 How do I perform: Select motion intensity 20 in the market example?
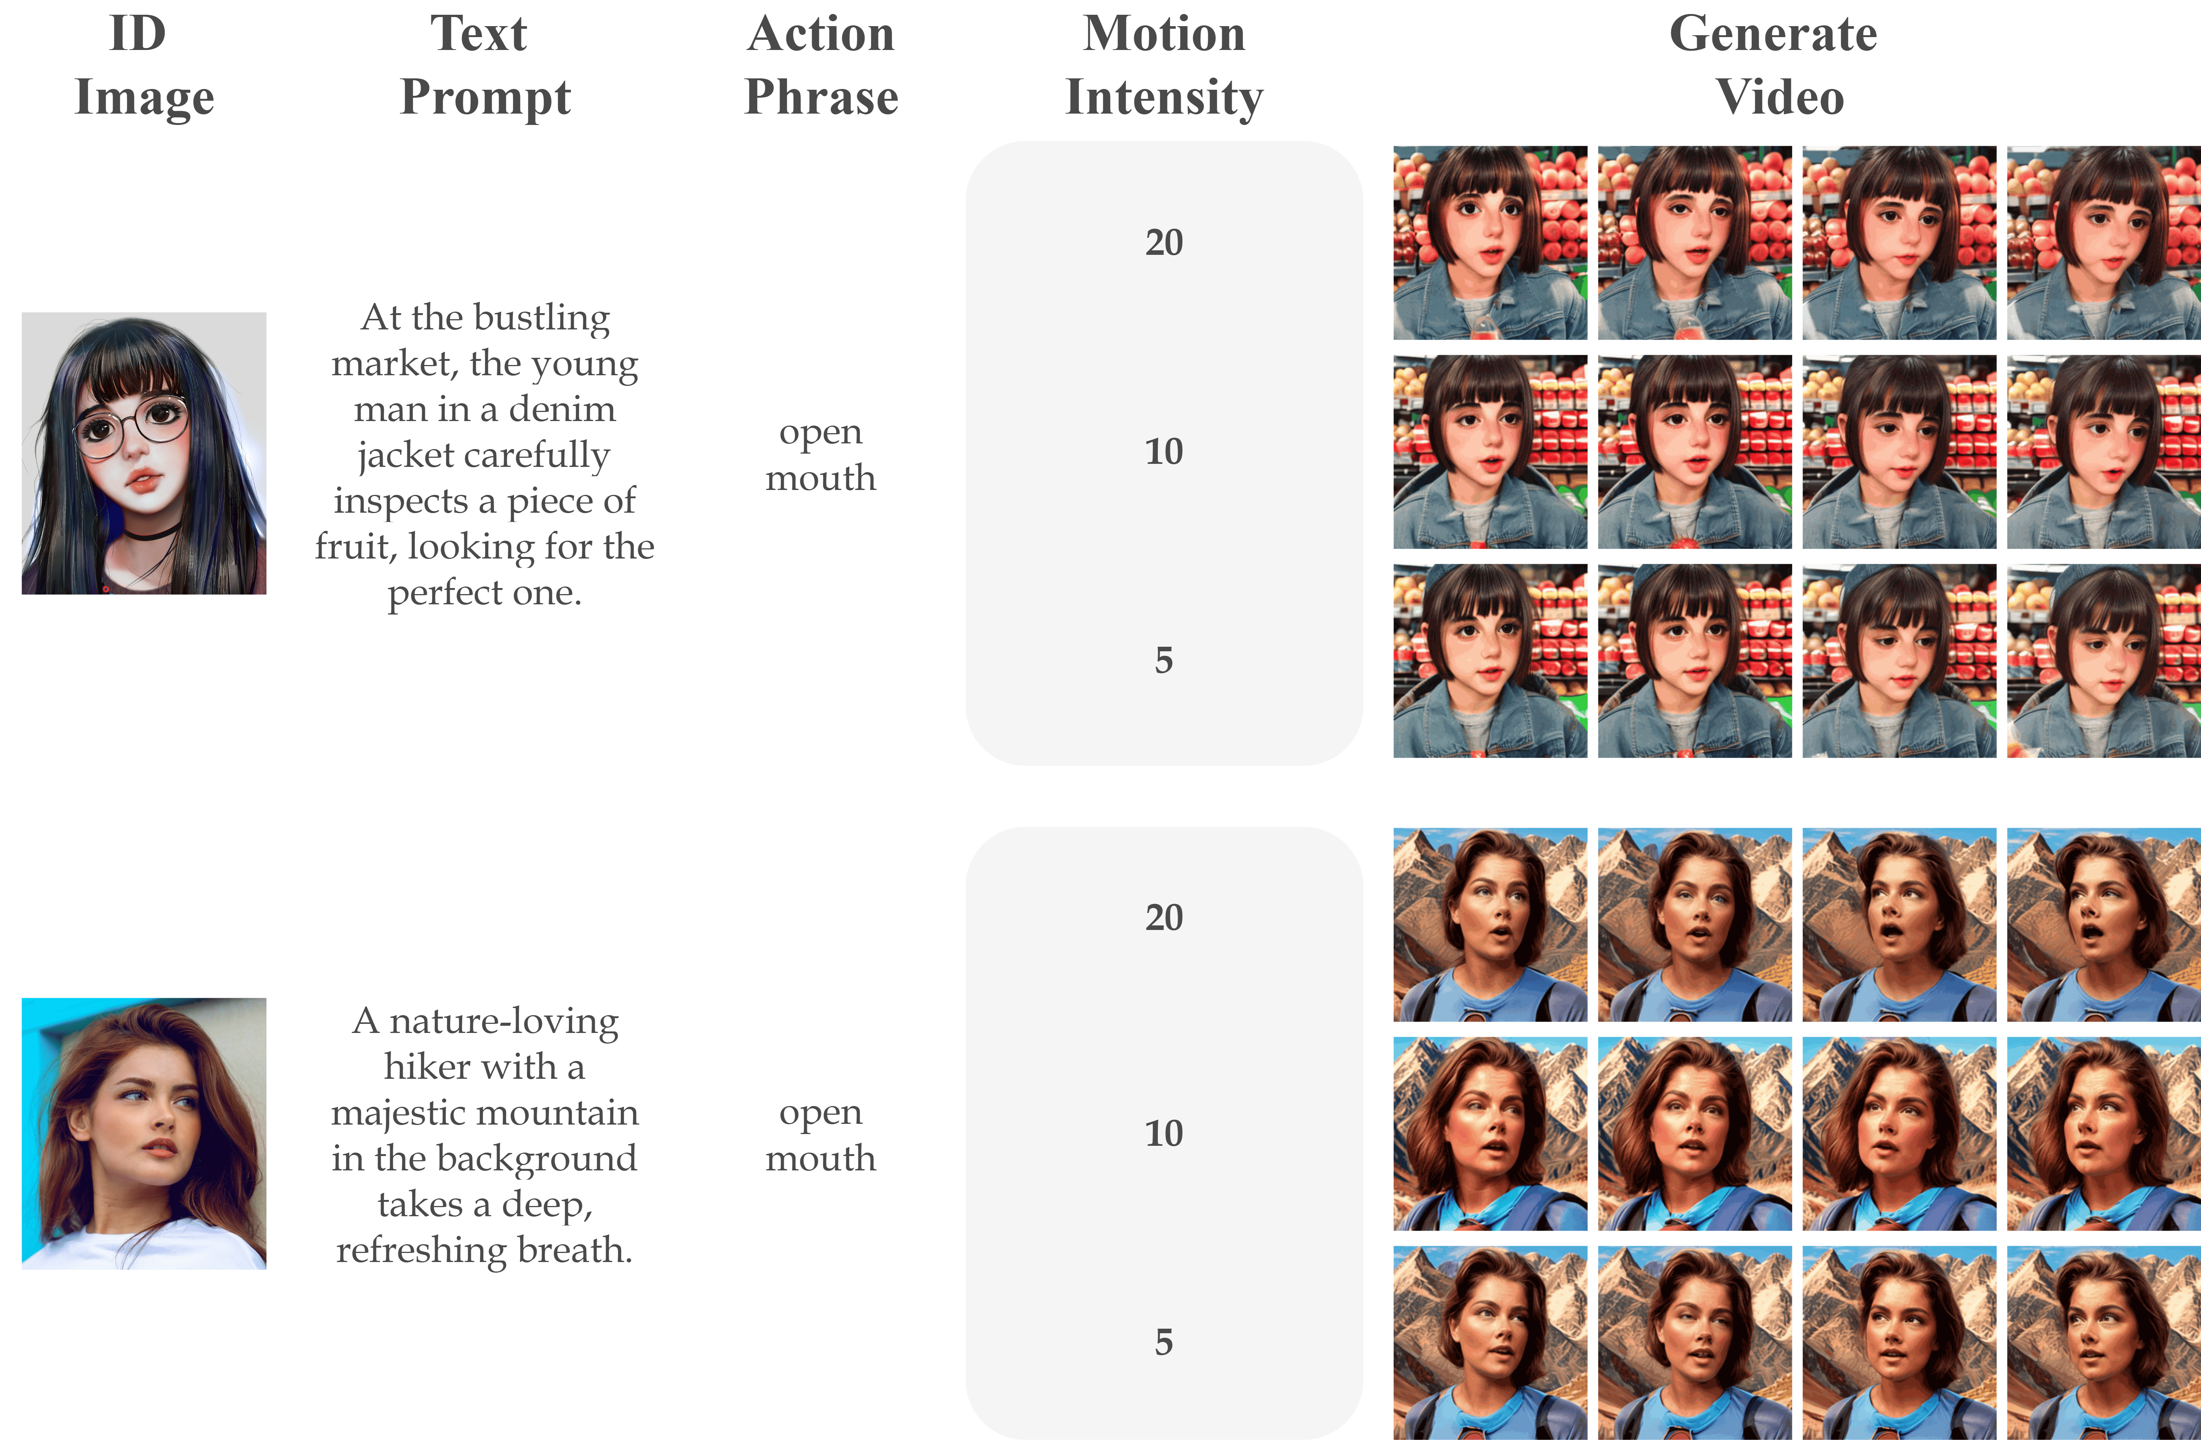[x=1164, y=242]
